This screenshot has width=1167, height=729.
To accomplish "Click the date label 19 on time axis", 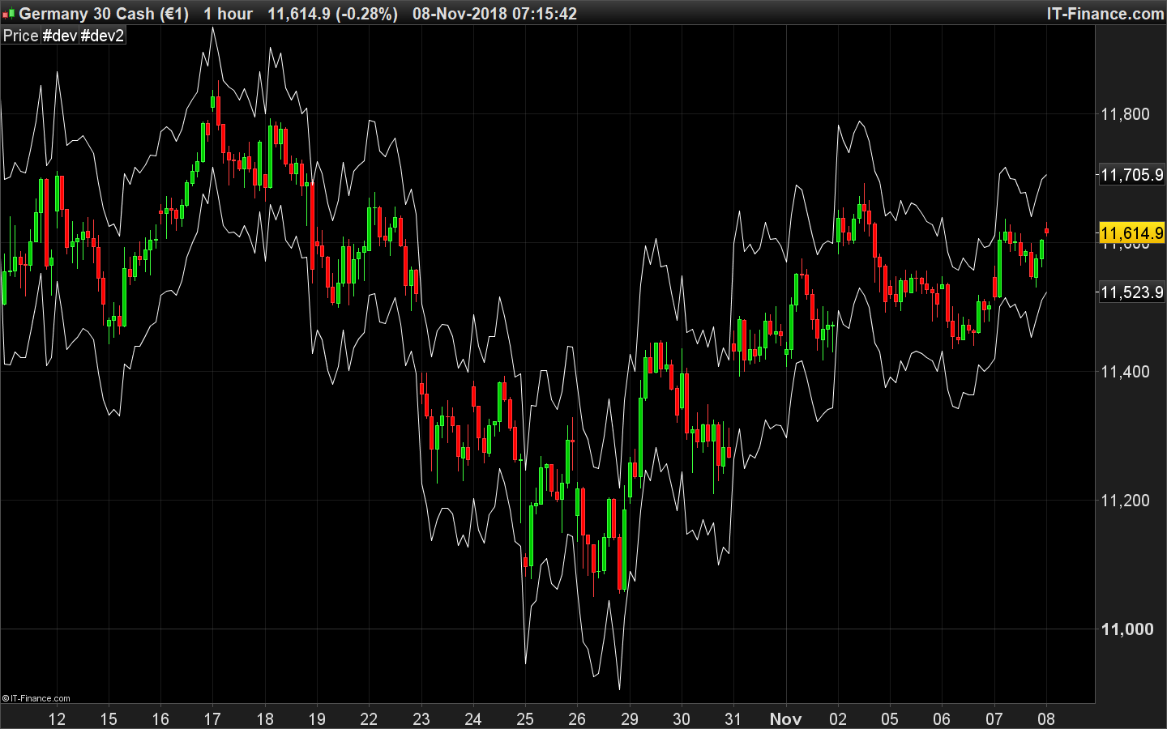I will pos(317,718).
